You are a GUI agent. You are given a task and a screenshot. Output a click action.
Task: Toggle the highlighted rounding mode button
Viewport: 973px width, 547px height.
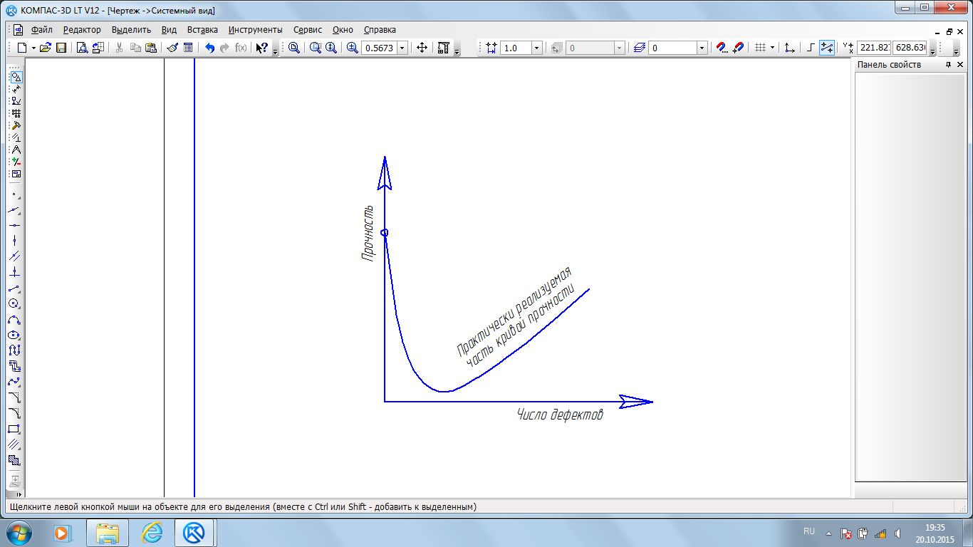point(826,48)
